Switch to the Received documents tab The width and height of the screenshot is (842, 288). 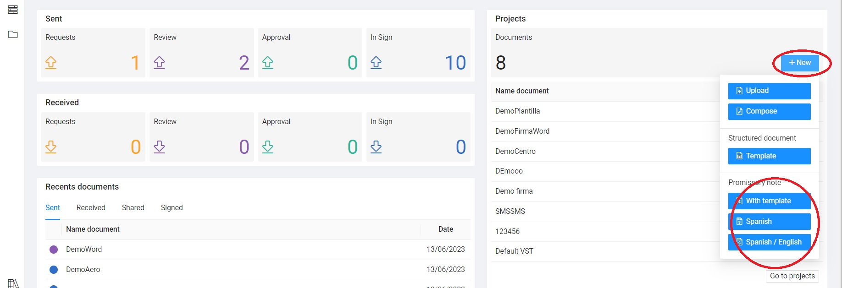(x=91, y=208)
